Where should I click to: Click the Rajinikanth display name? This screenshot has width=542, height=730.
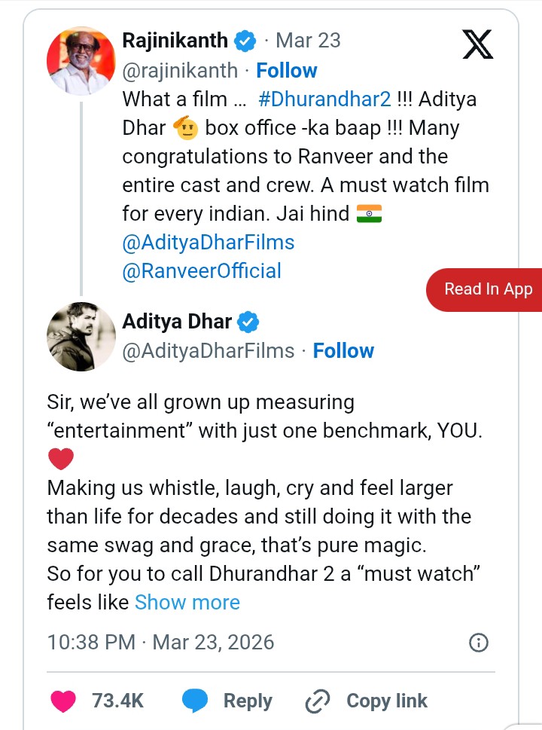pyautogui.click(x=175, y=41)
